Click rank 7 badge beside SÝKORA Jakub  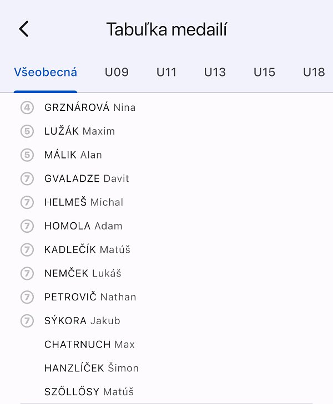tap(27, 321)
